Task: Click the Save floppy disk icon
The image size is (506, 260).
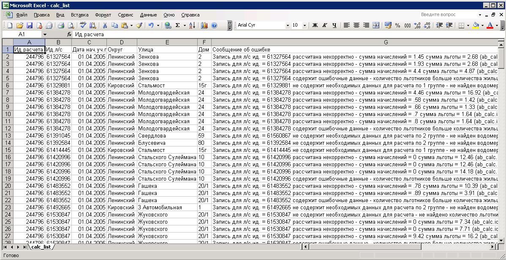Action: [30, 25]
